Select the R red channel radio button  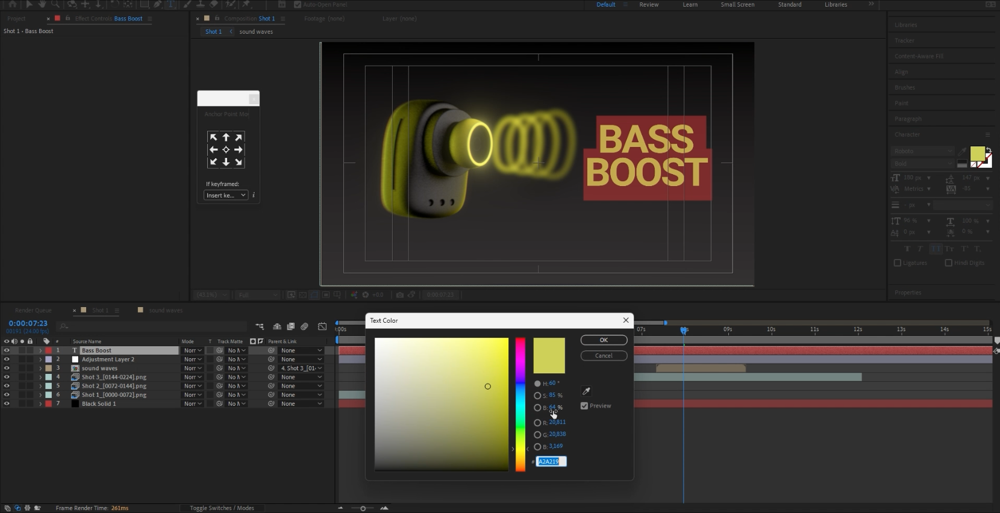(537, 423)
